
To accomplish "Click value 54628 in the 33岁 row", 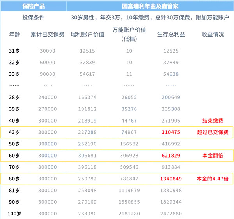I will pyautogui.click(x=171, y=74).
